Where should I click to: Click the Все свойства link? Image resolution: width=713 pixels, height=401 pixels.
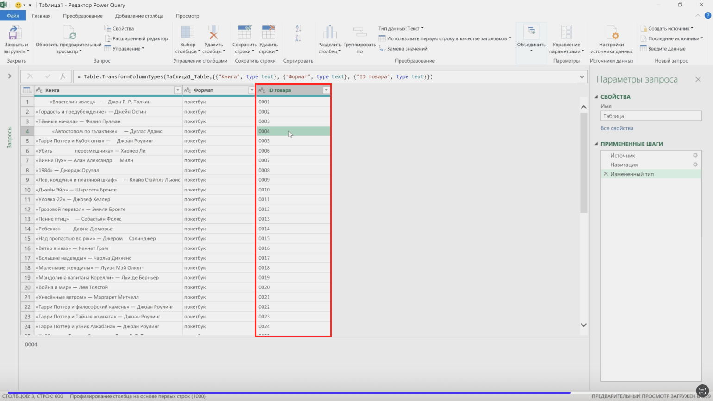(x=617, y=128)
